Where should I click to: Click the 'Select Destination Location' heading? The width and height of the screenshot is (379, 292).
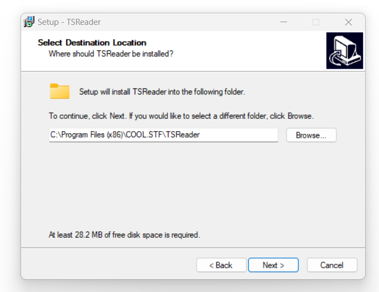tap(92, 43)
